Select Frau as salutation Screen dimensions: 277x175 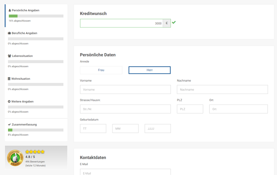coord(101,70)
